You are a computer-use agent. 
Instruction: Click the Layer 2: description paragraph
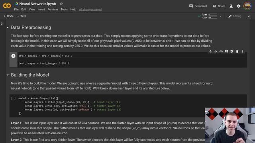point(108,139)
